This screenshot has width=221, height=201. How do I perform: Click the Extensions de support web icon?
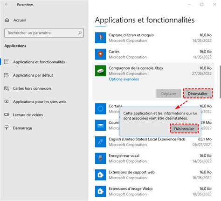coord(101,175)
